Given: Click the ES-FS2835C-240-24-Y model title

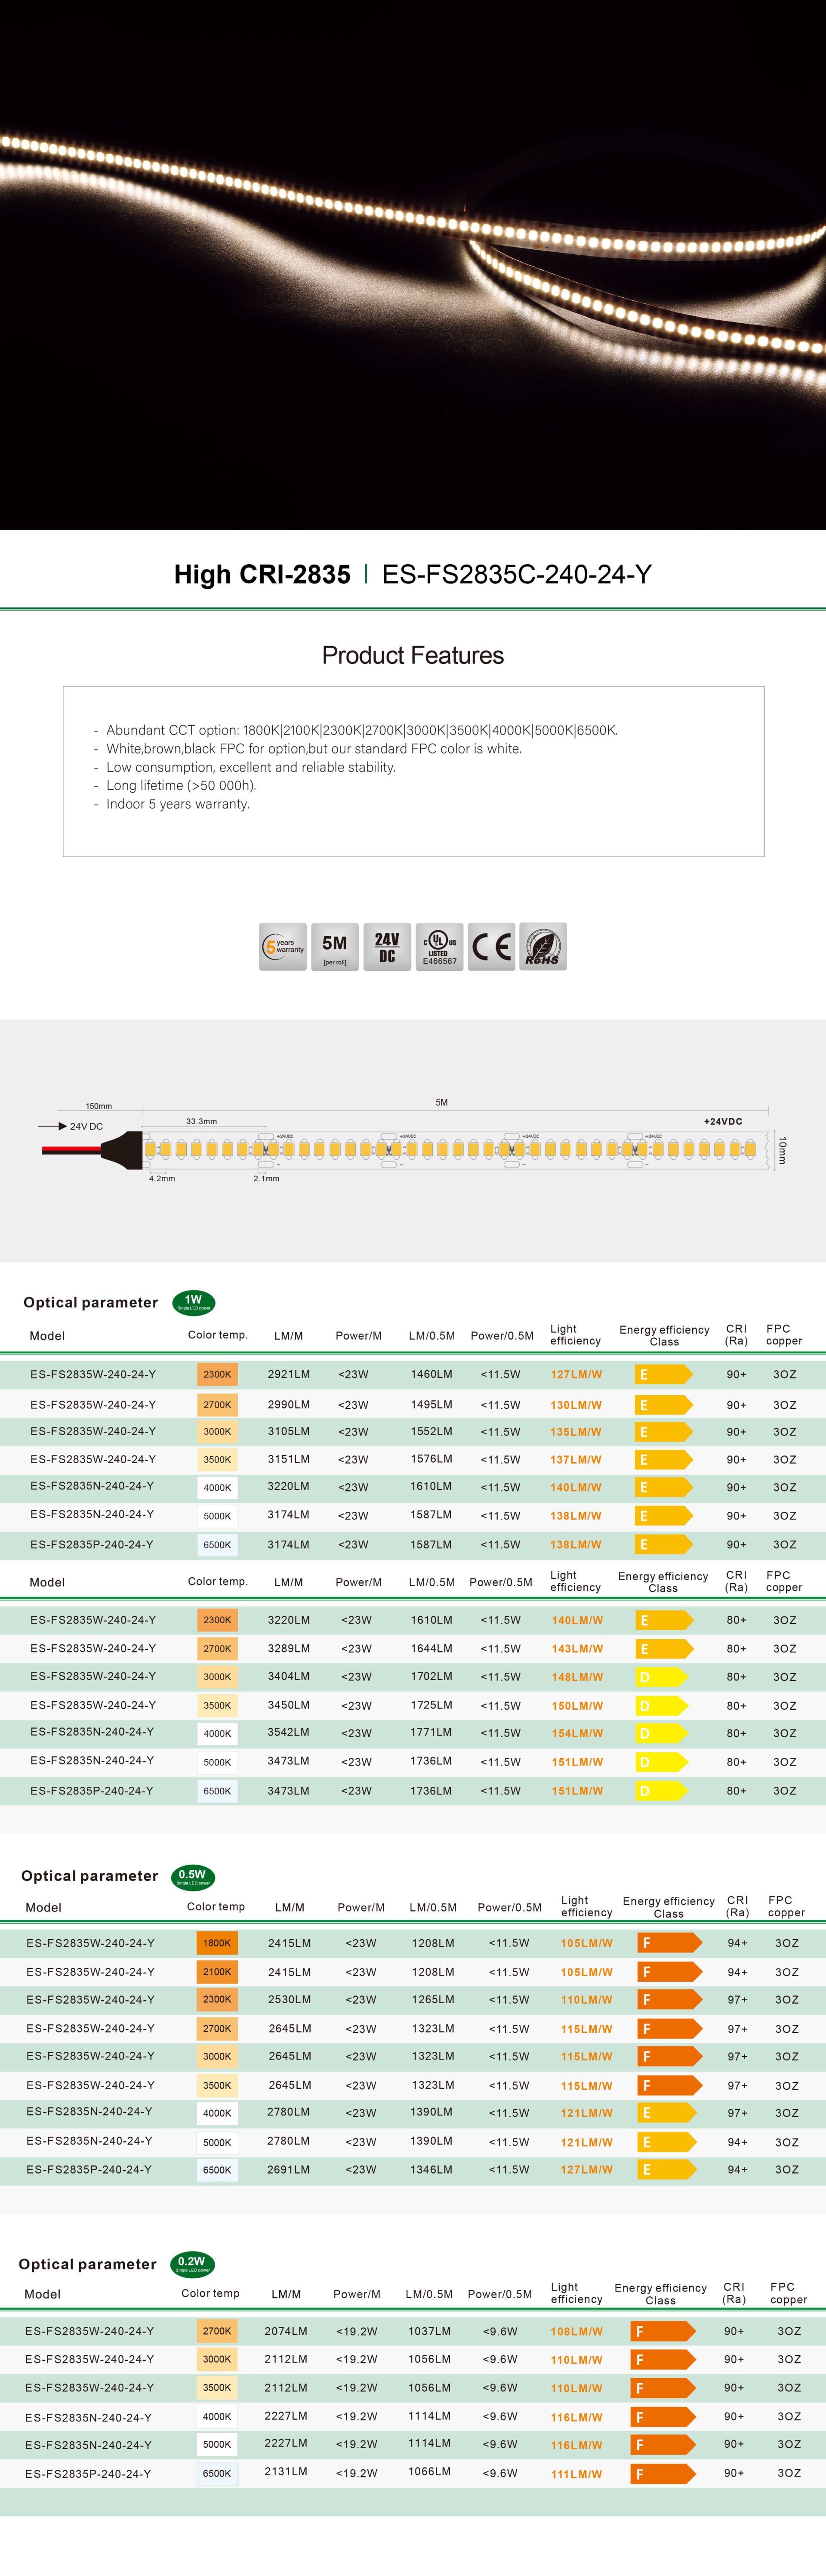Looking at the screenshot, I should (x=517, y=574).
